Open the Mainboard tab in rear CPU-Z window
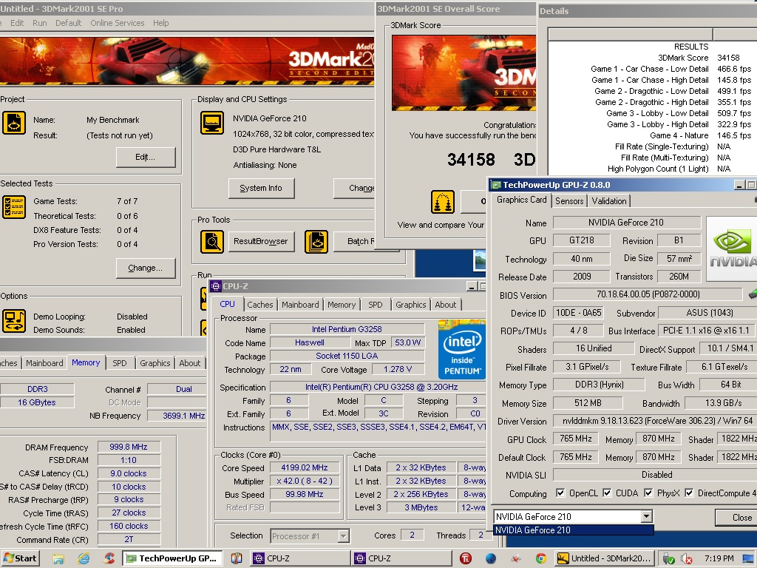The height and width of the screenshot is (568, 757). (x=44, y=363)
